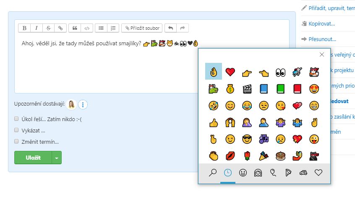The width and height of the screenshot is (355, 202).
Task: Pick the red heart emoji
Action: [230, 72]
